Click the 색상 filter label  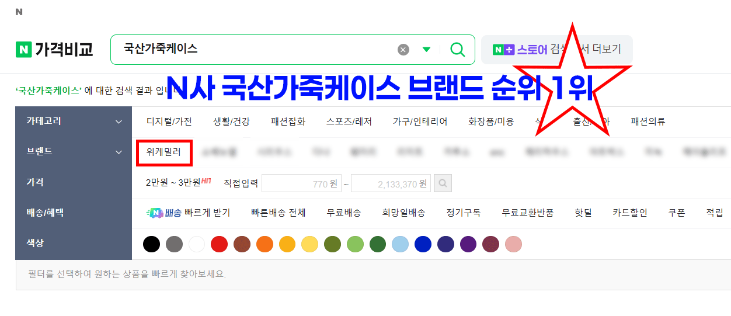coord(35,243)
